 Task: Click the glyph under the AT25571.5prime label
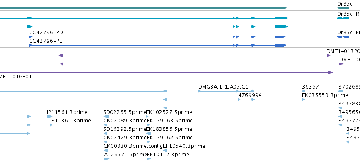coord(107,159)
